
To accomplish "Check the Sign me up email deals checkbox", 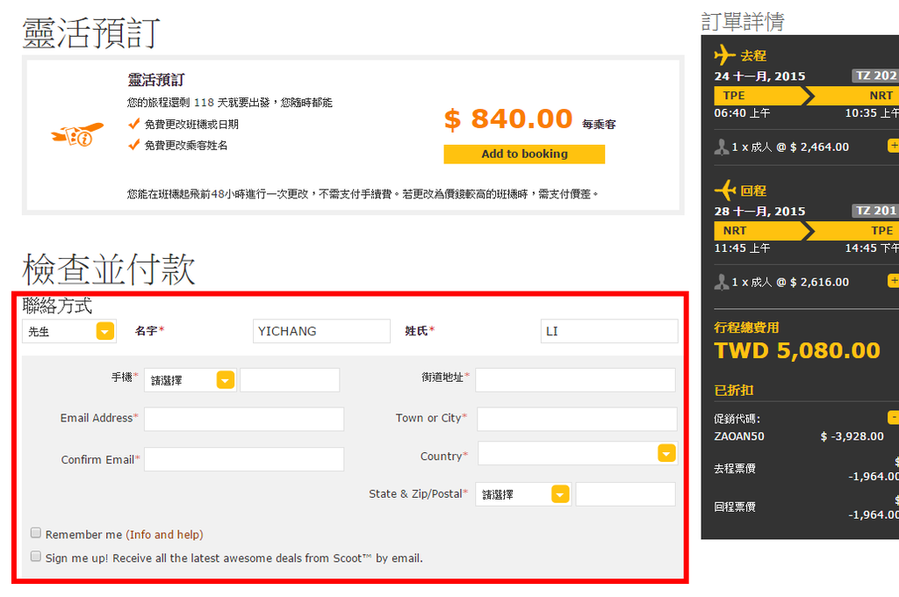I will click(35, 557).
